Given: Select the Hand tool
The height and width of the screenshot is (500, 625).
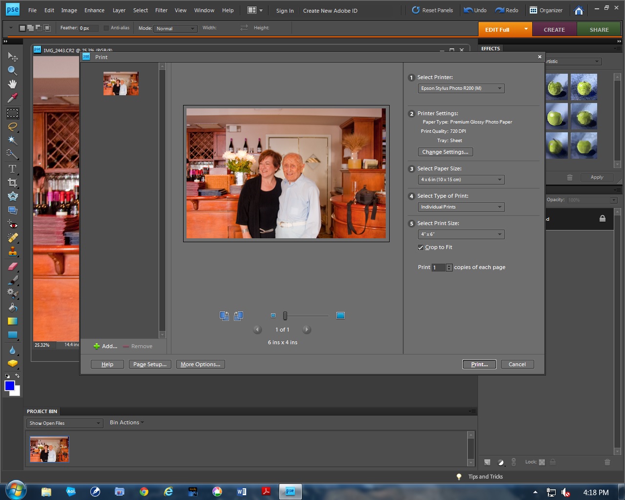Looking at the screenshot, I should pyautogui.click(x=12, y=84).
